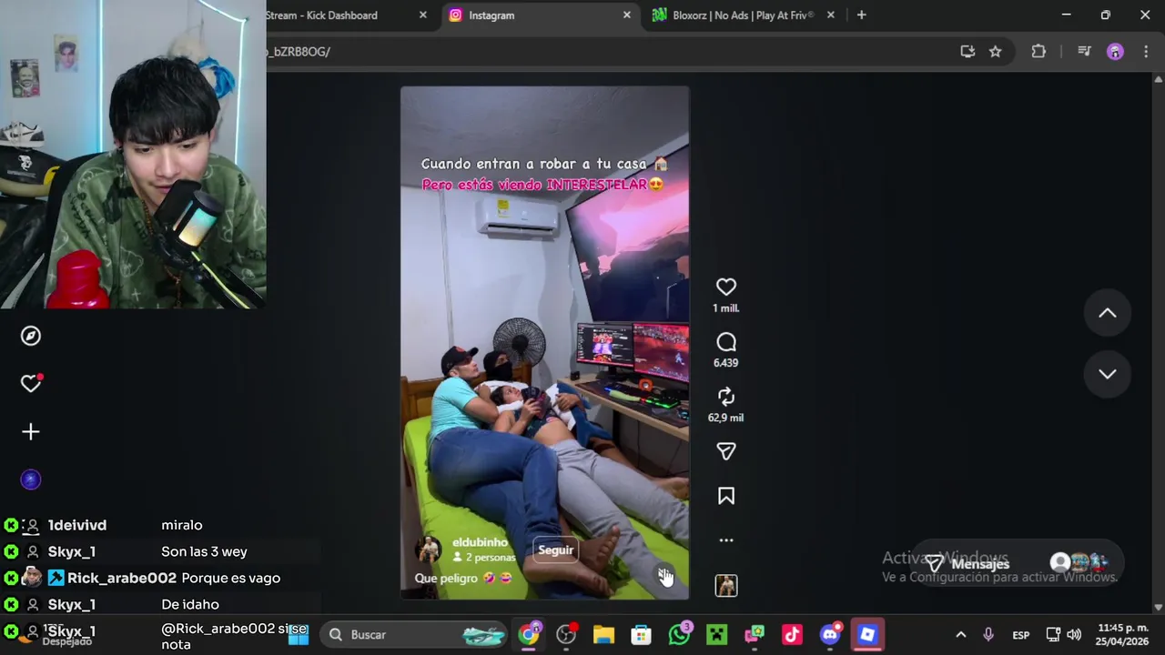Open OBS Studio from the taskbar

[x=566, y=635]
